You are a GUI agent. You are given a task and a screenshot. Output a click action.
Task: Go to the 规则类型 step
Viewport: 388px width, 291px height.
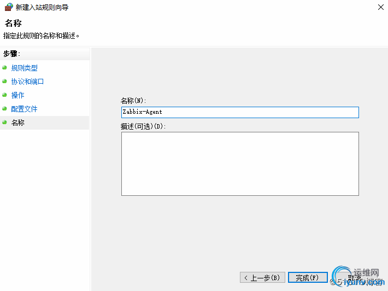tap(24, 68)
